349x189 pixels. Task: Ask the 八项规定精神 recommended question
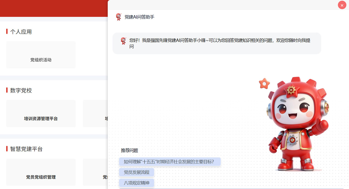point(137,183)
